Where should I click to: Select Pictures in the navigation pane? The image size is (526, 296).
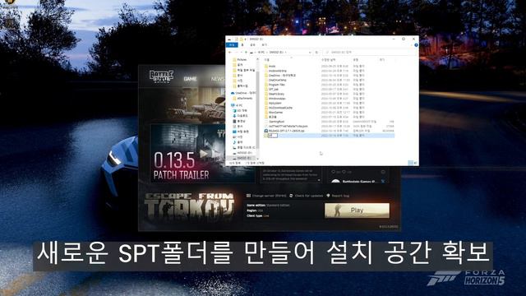pyautogui.click(x=242, y=60)
